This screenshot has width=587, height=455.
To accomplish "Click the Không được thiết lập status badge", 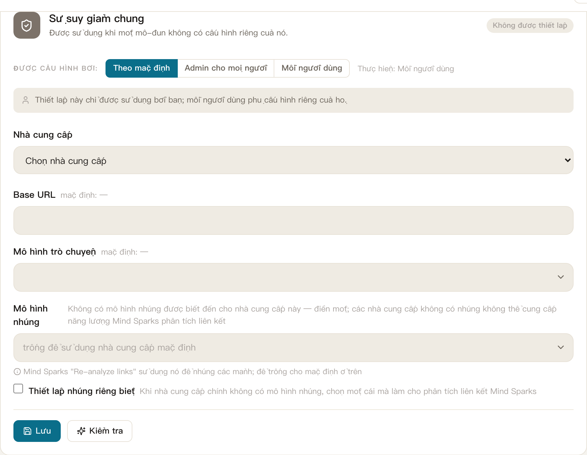I will [x=530, y=25].
